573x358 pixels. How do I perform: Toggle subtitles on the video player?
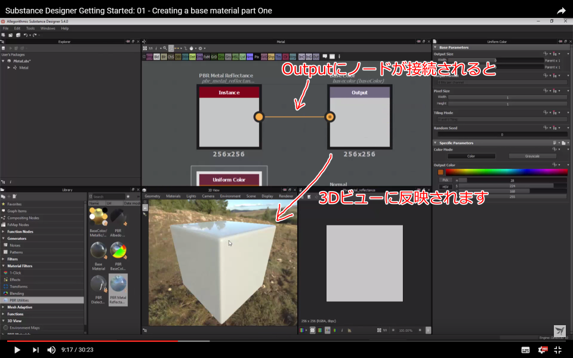pos(525,350)
